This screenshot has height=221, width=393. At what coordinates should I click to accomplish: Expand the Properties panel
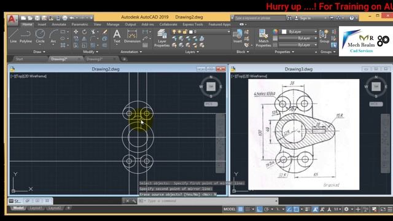pyautogui.click(x=284, y=52)
